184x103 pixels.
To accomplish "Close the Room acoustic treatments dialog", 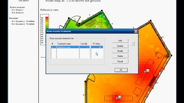I will [x=136, y=31].
